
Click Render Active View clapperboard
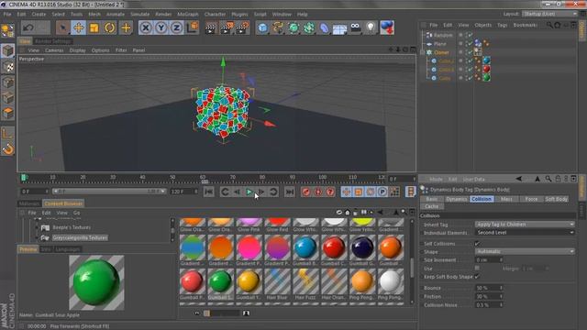[x=211, y=28]
